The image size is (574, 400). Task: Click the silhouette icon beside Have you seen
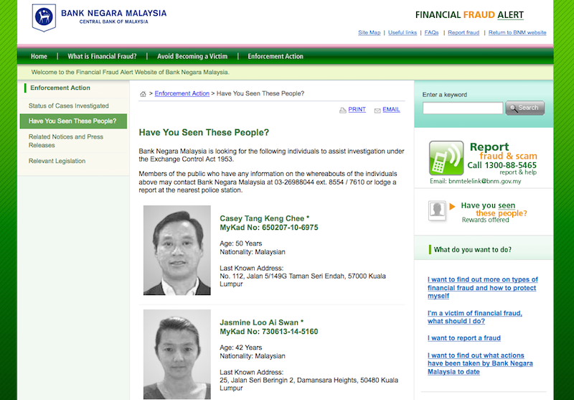tap(437, 210)
